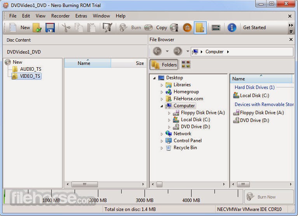
Task: Open the File menu
Action: tap(13, 16)
